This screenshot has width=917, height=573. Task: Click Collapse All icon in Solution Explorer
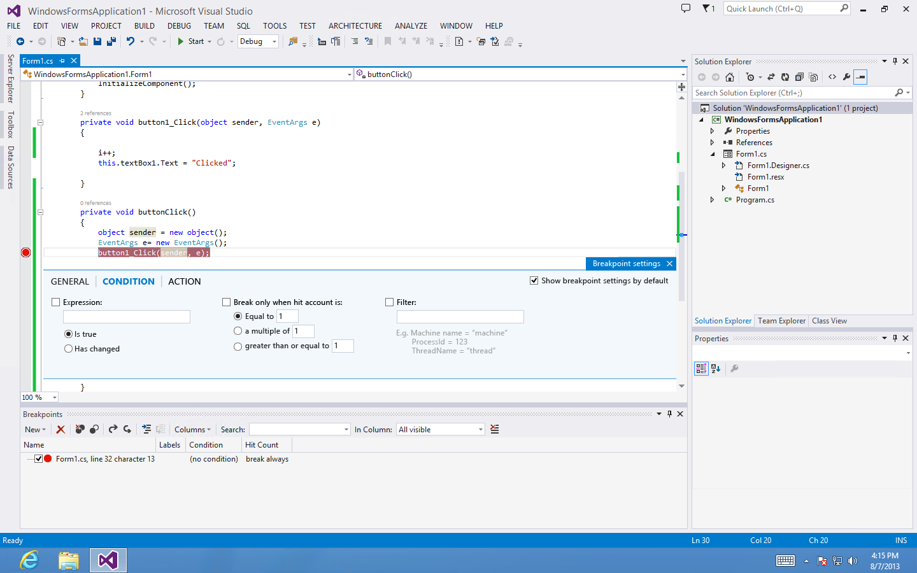[x=799, y=77]
